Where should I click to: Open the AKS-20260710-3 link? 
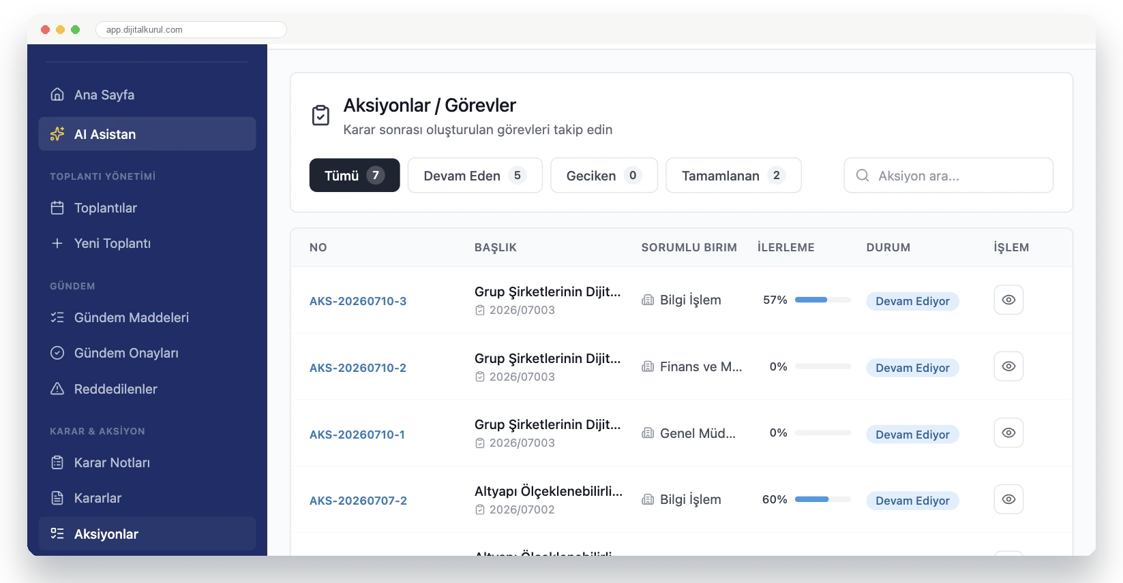[x=358, y=301]
